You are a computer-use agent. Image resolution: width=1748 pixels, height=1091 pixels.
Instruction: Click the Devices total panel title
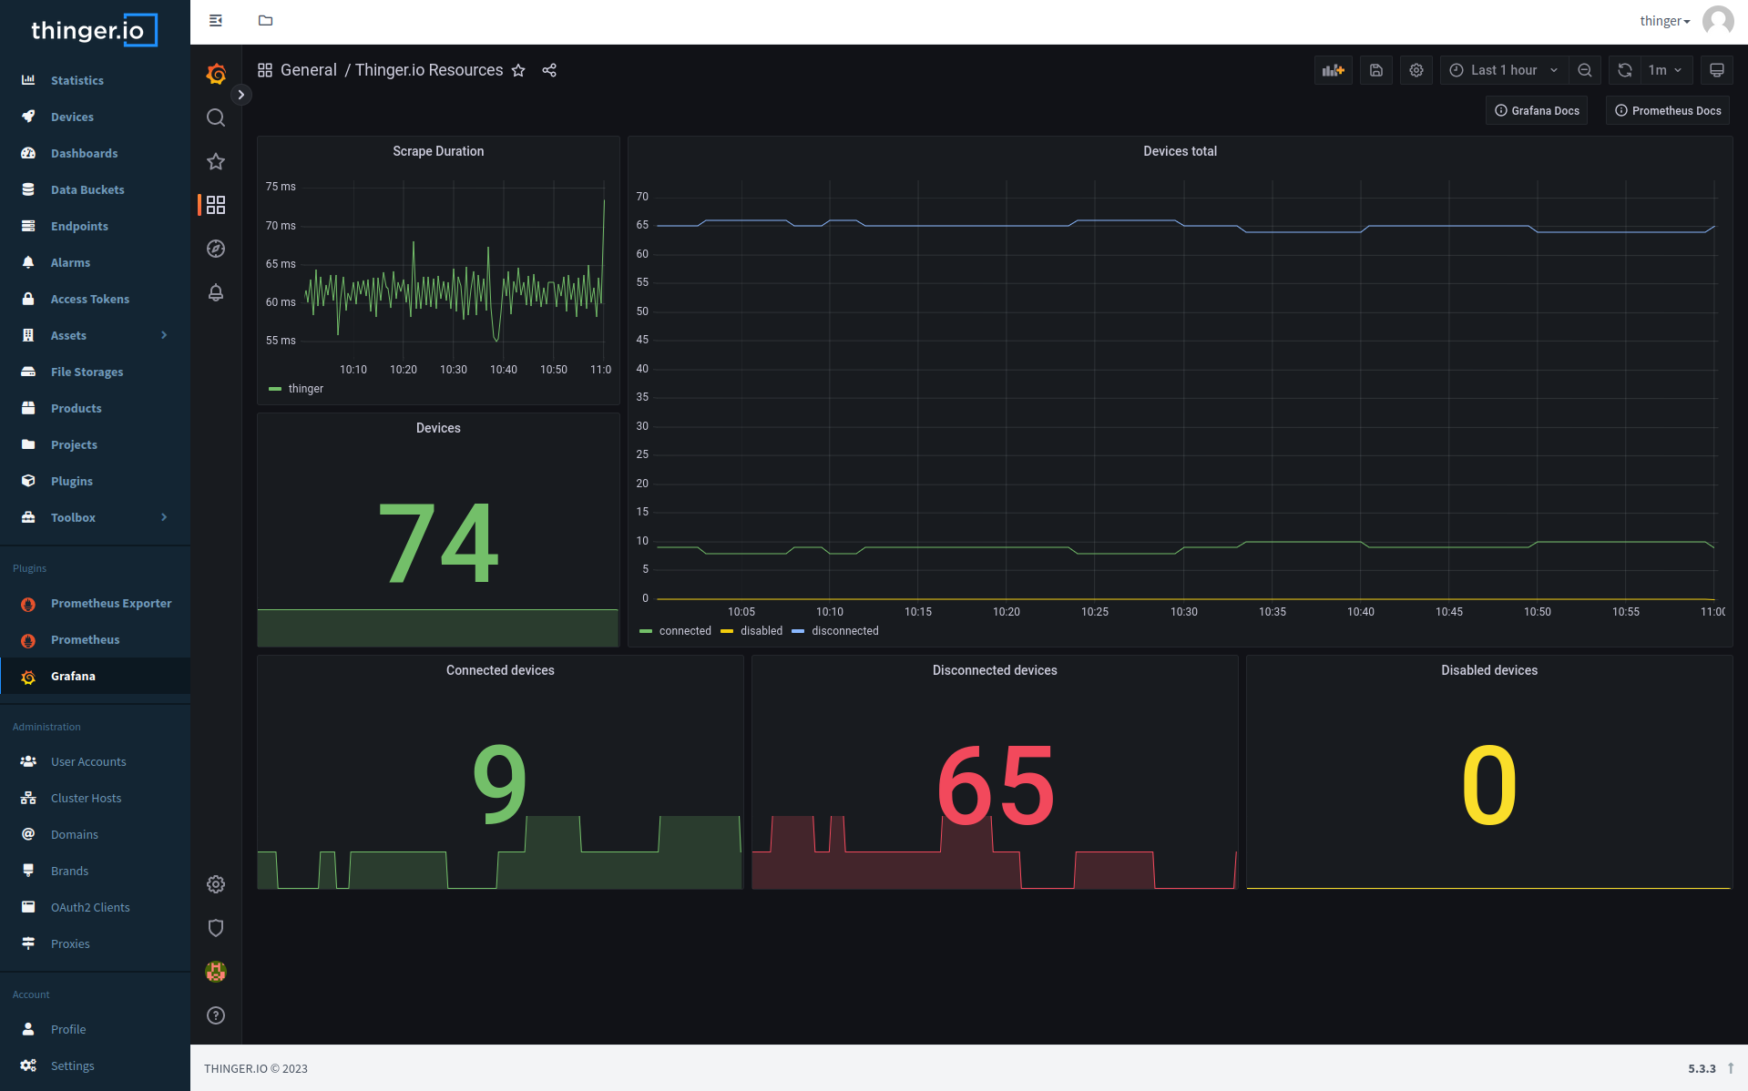tap(1180, 151)
